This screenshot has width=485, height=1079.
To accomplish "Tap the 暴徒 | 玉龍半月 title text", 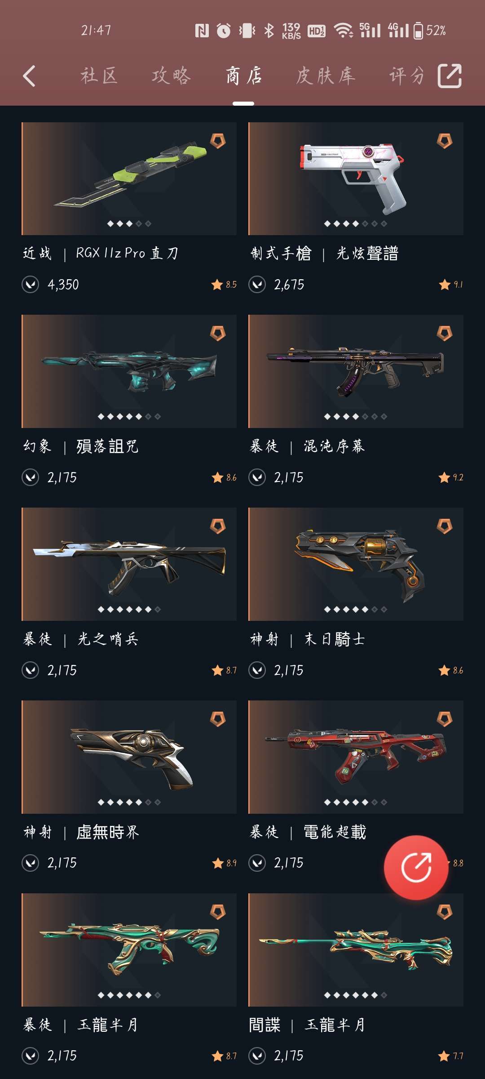I will [81, 1025].
